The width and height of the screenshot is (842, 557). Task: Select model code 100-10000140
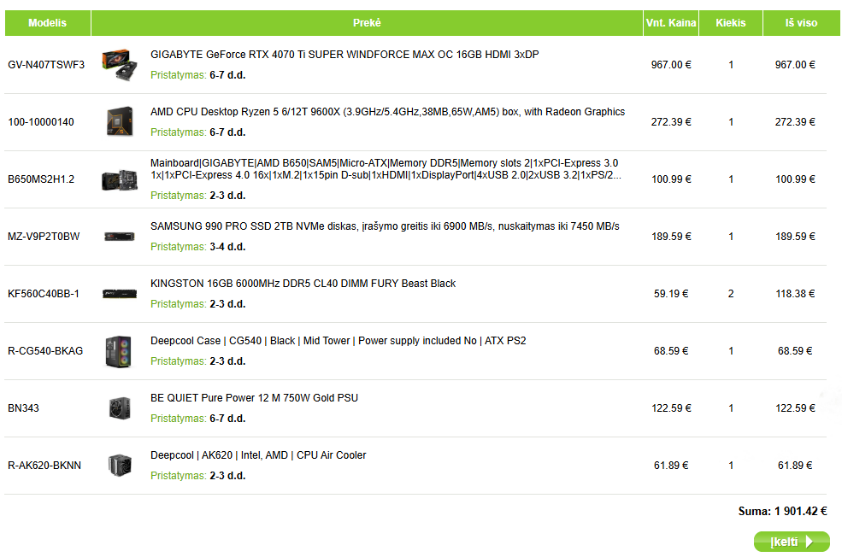tap(41, 122)
